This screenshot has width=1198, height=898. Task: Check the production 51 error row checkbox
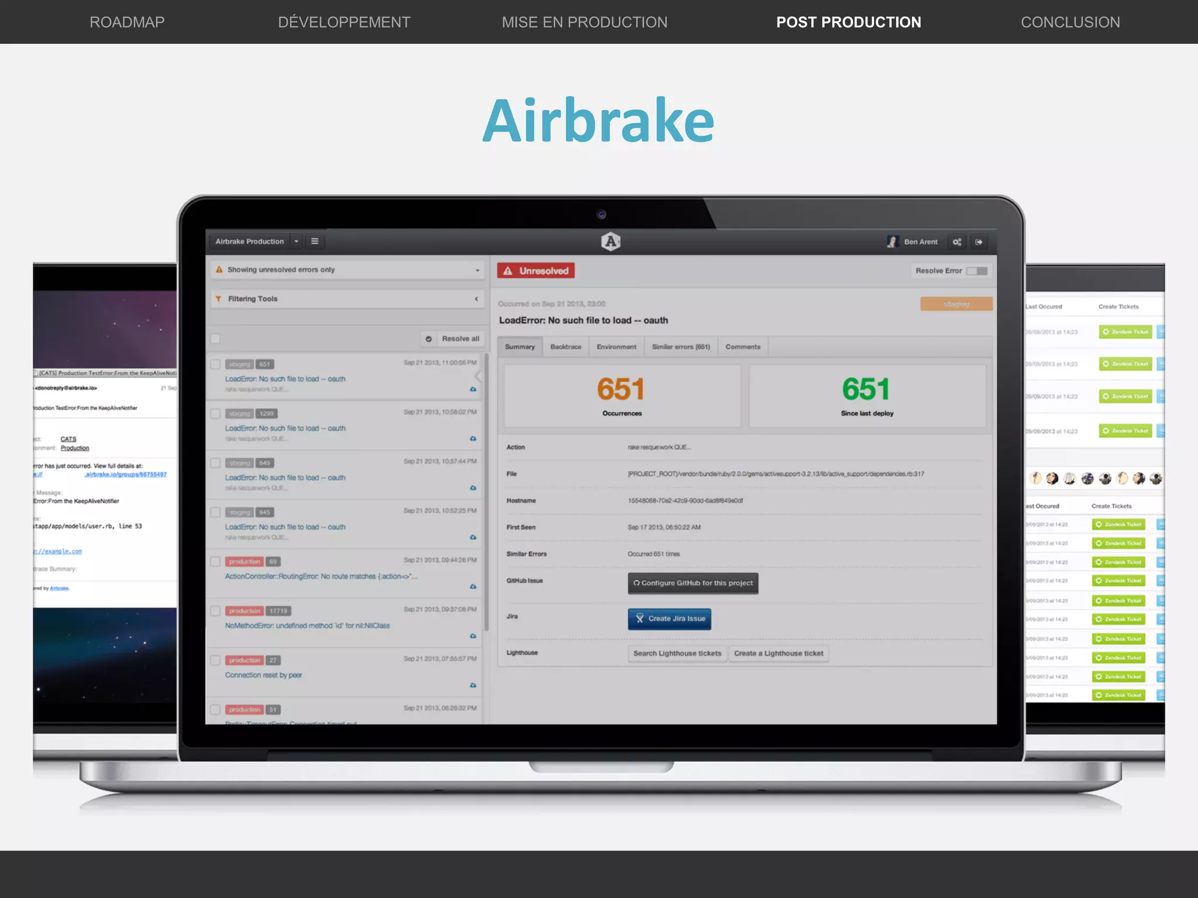(x=215, y=709)
